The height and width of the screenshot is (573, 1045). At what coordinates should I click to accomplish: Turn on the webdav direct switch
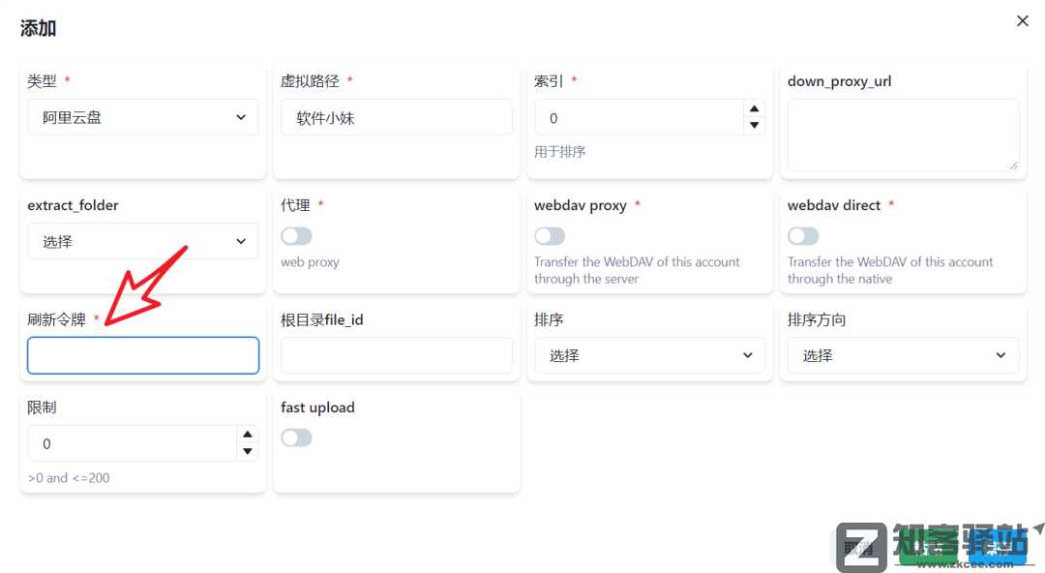(x=803, y=236)
